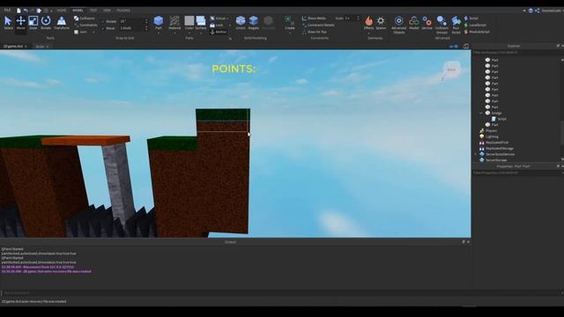
Task: Click the Explorer filter search box
Action: point(516,53)
